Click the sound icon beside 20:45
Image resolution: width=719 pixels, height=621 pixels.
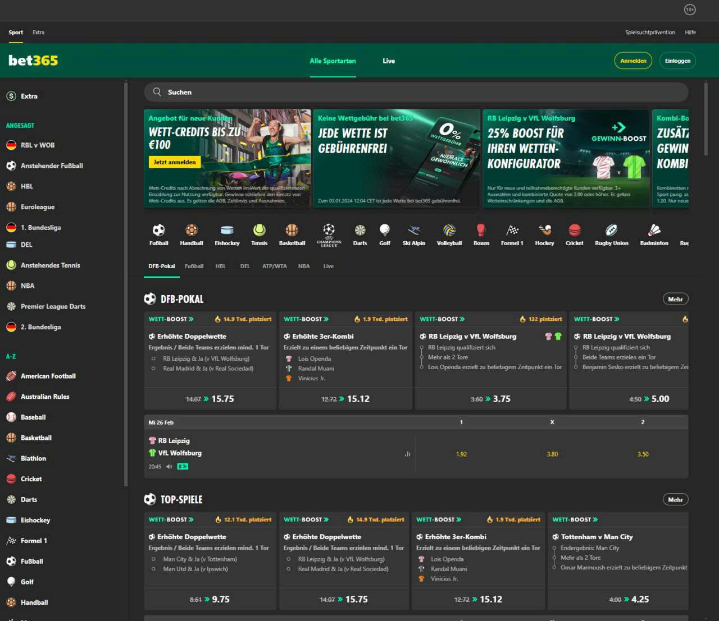coord(169,466)
